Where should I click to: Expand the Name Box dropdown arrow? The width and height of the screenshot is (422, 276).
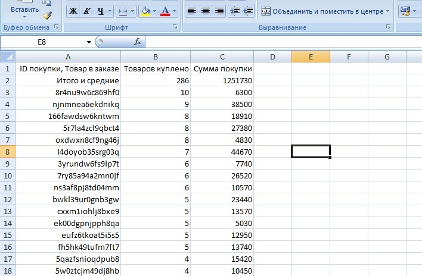89,42
